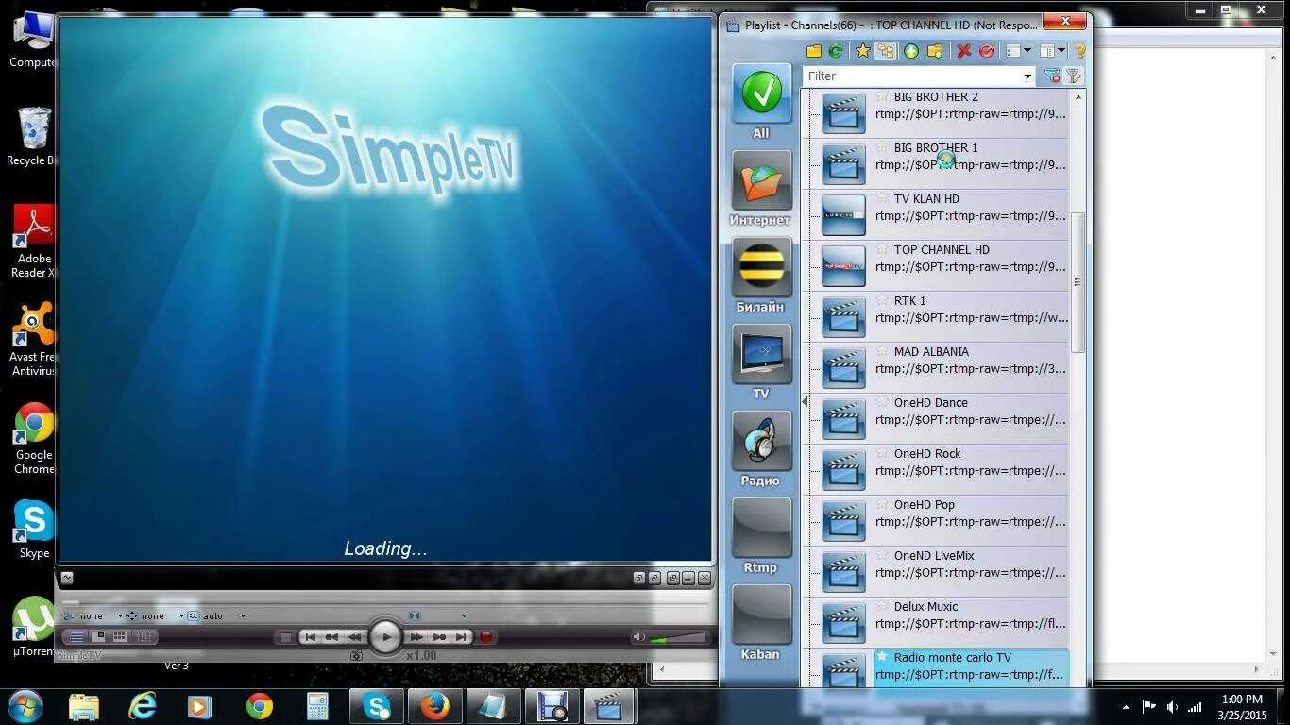Collapse panel via small left arrow expander
1290x725 pixels.
805,402
